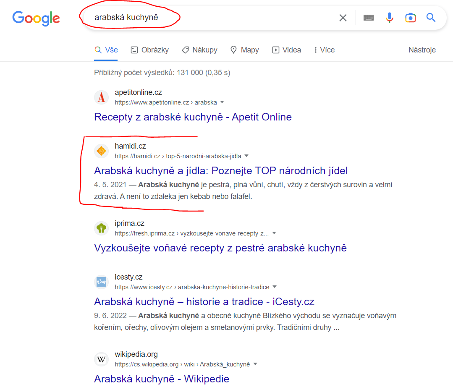Switch to the Obrázky tab

[x=149, y=50]
